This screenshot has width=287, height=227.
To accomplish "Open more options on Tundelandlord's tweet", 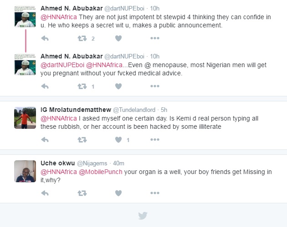I will (x=155, y=140).
